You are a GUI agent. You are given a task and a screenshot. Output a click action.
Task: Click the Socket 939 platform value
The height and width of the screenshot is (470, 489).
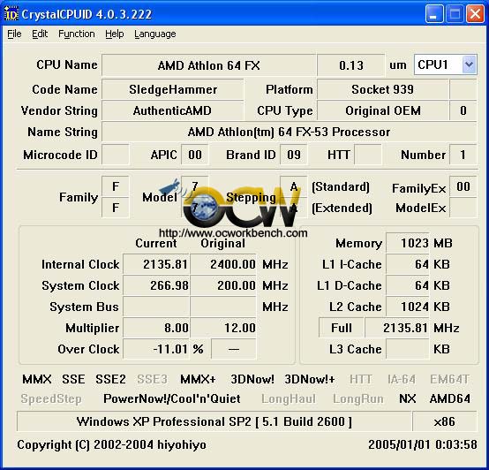(x=383, y=89)
